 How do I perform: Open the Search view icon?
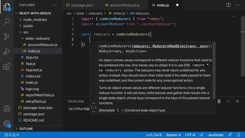(7, 21)
